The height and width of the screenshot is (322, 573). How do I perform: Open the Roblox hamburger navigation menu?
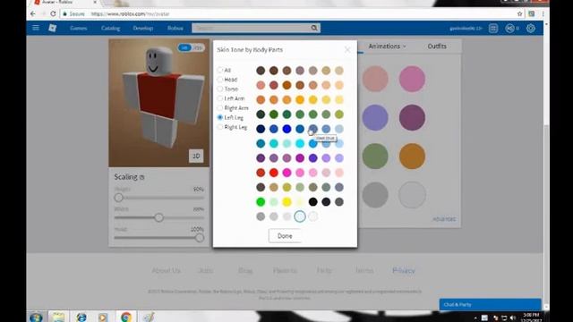(x=36, y=28)
